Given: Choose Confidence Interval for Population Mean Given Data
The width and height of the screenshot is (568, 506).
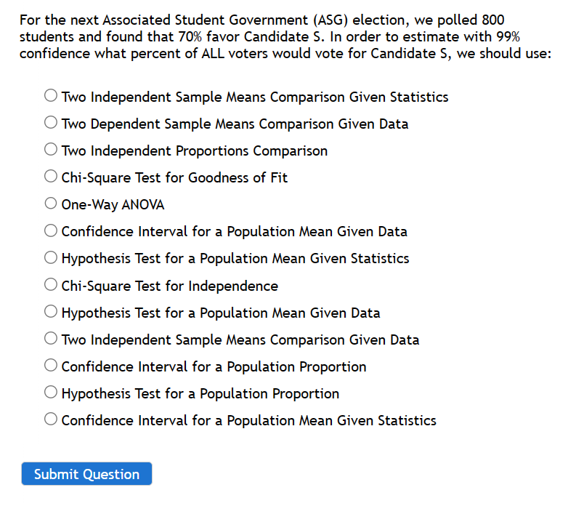Looking at the screenshot, I should [51, 230].
